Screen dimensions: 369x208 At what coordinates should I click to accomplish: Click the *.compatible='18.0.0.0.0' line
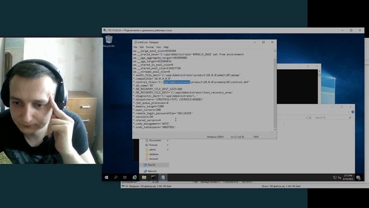pyautogui.click(x=152, y=79)
